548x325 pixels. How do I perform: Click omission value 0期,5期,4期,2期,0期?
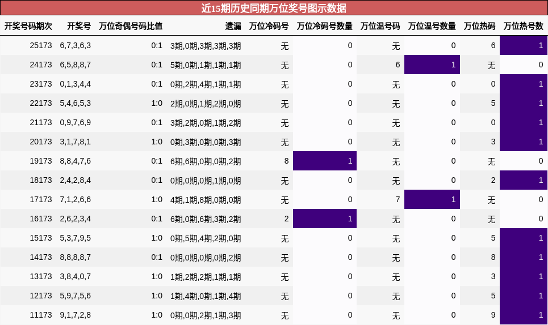tap(206, 238)
